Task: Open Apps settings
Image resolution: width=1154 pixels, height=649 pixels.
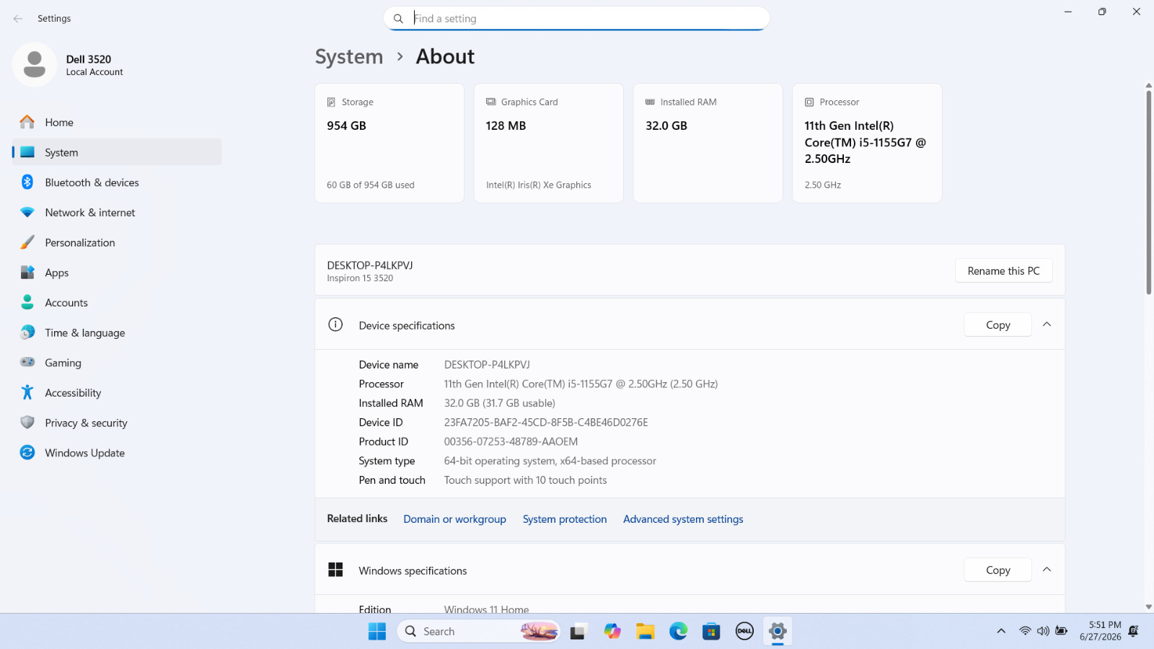Action: coord(117,273)
